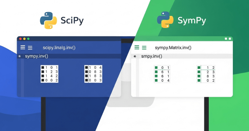Open the white hamburger menu in scipy window
Viewport: 249px width, 131px height.
tap(23, 47)
